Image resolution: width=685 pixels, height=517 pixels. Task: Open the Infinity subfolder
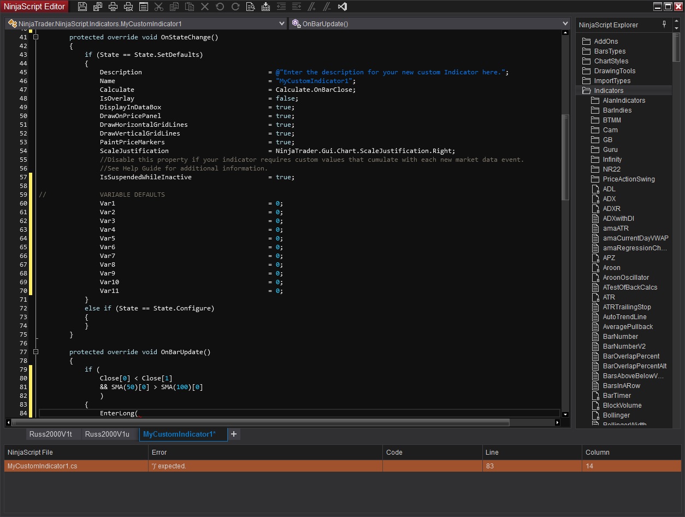click(x=612, y=160)
